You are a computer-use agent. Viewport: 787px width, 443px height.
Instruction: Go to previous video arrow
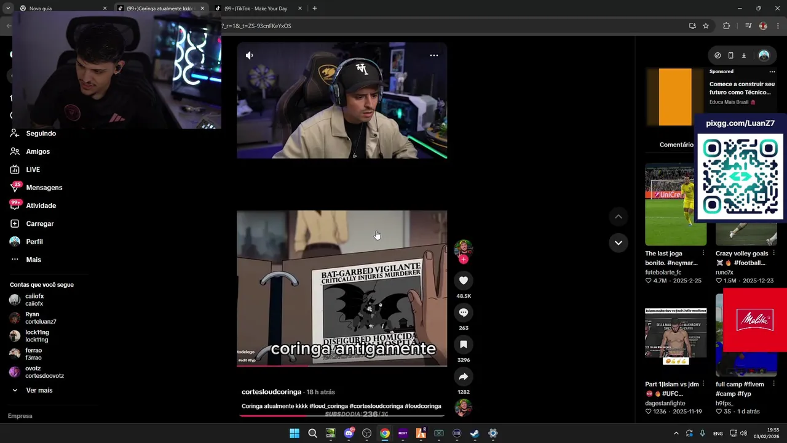pos(619,217)
